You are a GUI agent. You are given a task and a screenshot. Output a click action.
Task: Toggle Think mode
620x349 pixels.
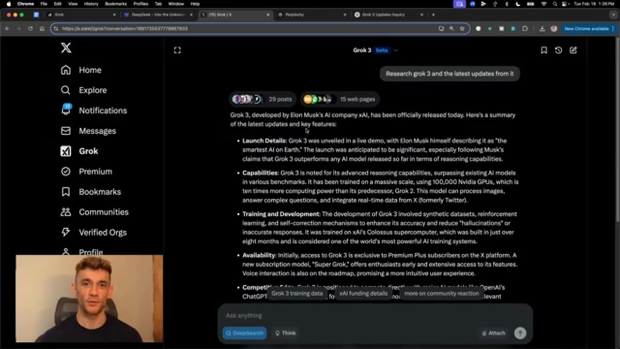[x=285, y=333]
